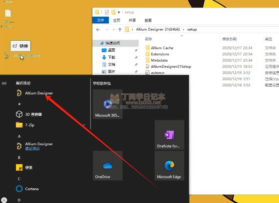Jump to letter A section header
Screen dimensions: 279x203
19,136
